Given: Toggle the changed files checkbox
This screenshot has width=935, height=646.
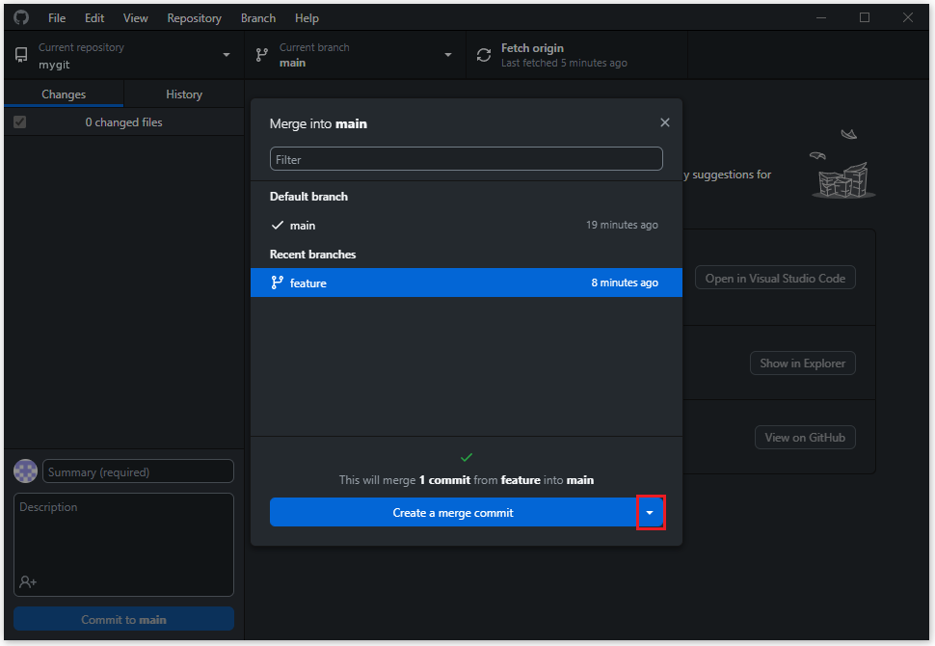Looking at the screenshot, I should [x=20, y=122].
